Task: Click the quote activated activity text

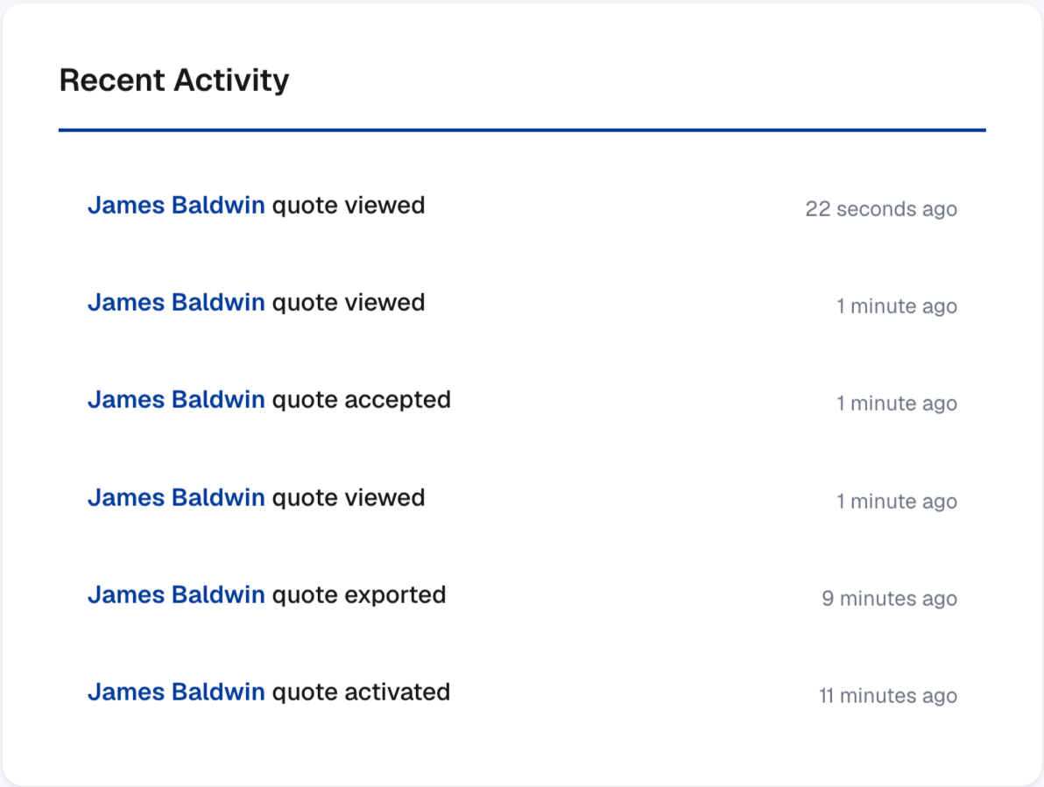Action: (362, 692)
